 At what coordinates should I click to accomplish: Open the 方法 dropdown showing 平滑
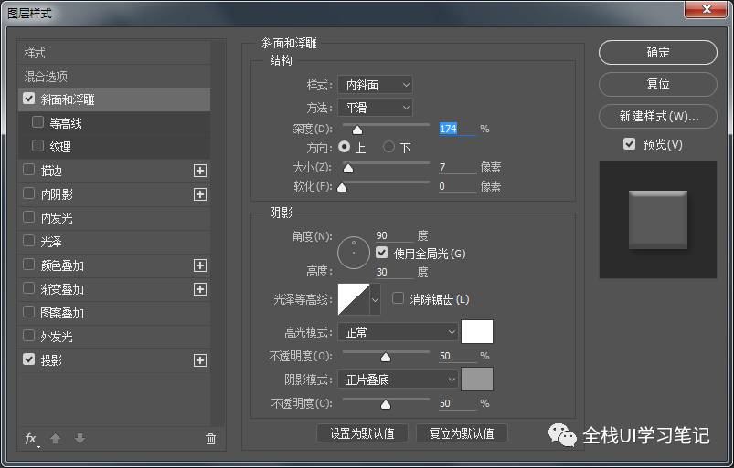[375, 108]
